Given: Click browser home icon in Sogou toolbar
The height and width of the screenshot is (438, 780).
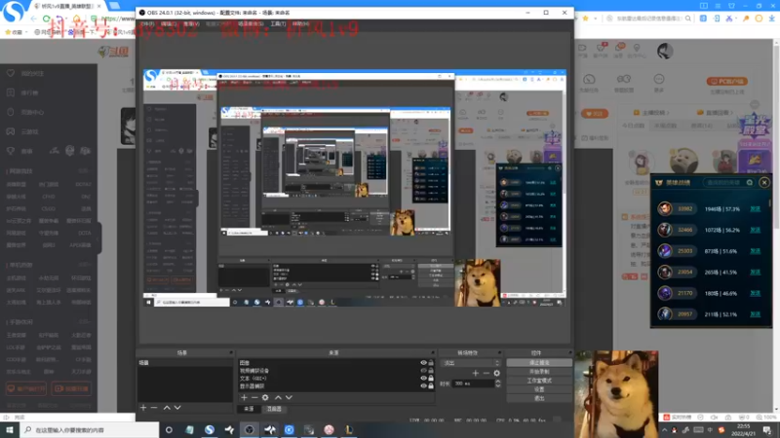Looking at the screenshot, I should [x=77, y=18].
